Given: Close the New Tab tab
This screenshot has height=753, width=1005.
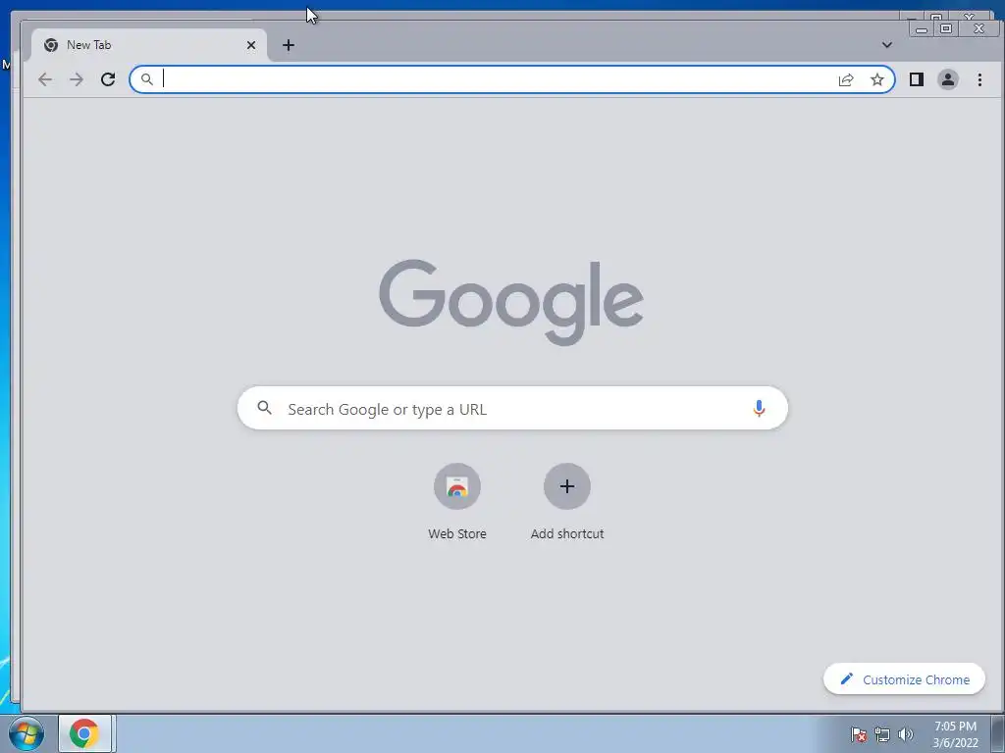Looking at the screenshot, I should [x=251, y=45].
